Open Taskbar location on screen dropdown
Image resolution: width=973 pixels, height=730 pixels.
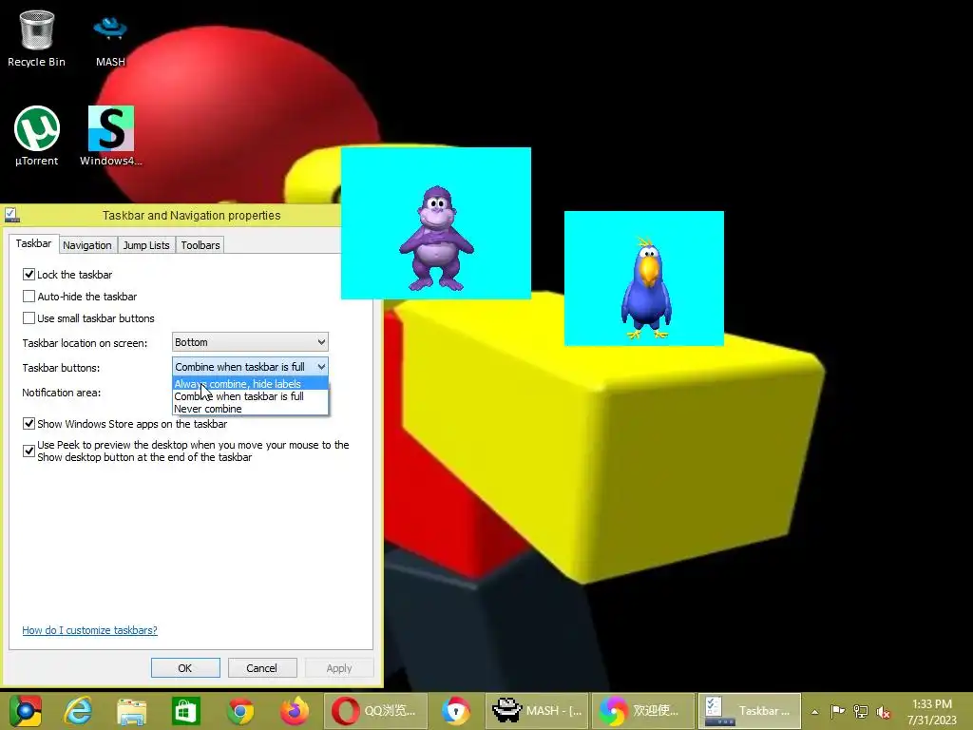pos(250,342)
